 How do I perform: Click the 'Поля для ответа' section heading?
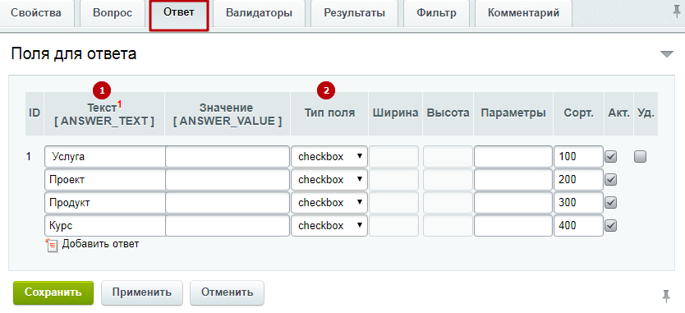pos(74,53)
